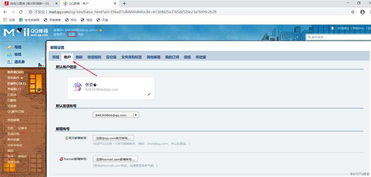Click the 写信 compose mail icon
371x177 pixels.
click(x=10, y=47)
